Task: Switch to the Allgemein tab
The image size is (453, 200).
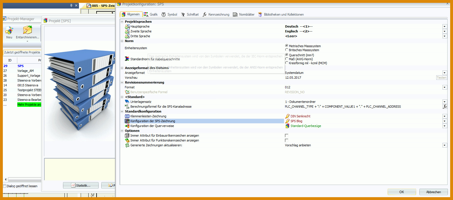Action: click(131, 14)
